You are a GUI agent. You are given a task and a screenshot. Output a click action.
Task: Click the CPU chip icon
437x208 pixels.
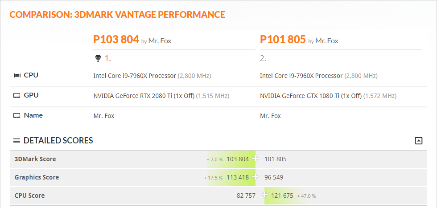point(17,75)
